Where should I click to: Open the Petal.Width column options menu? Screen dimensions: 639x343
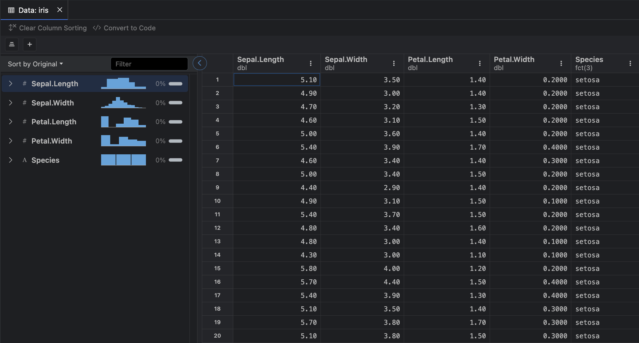[561, 63]
